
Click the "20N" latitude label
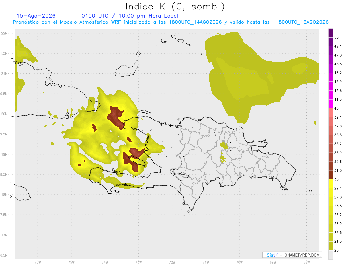click(x=4, y=114)
